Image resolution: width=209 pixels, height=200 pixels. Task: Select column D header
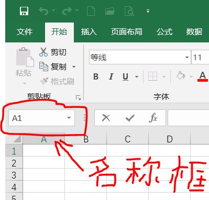coord(170,139)
